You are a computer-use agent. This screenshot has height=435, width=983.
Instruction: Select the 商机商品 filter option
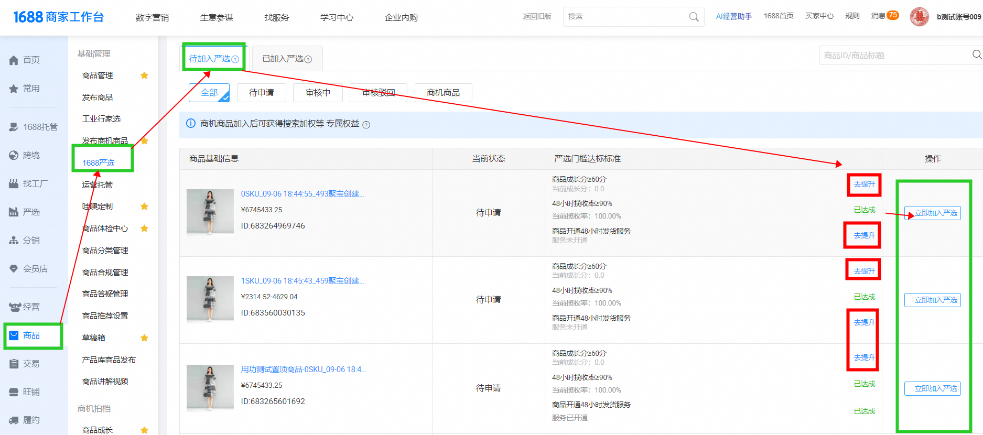pos(443,93)
